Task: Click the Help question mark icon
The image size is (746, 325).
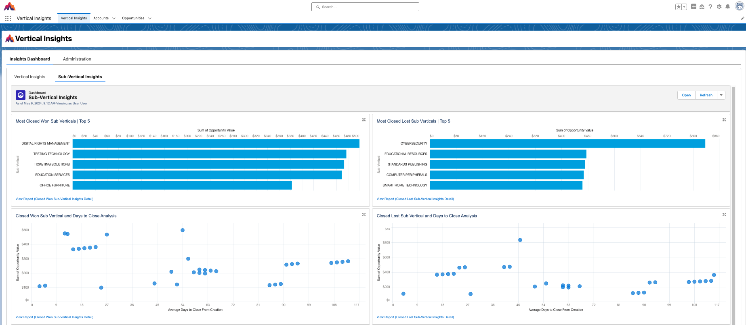Action: (710, 7)
